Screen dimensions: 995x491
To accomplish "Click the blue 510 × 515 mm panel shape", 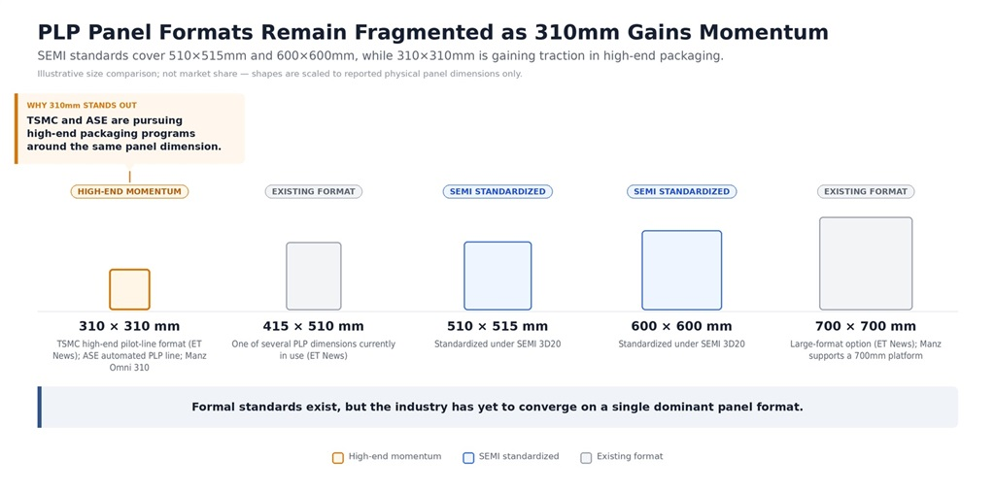I will point(497,276).
